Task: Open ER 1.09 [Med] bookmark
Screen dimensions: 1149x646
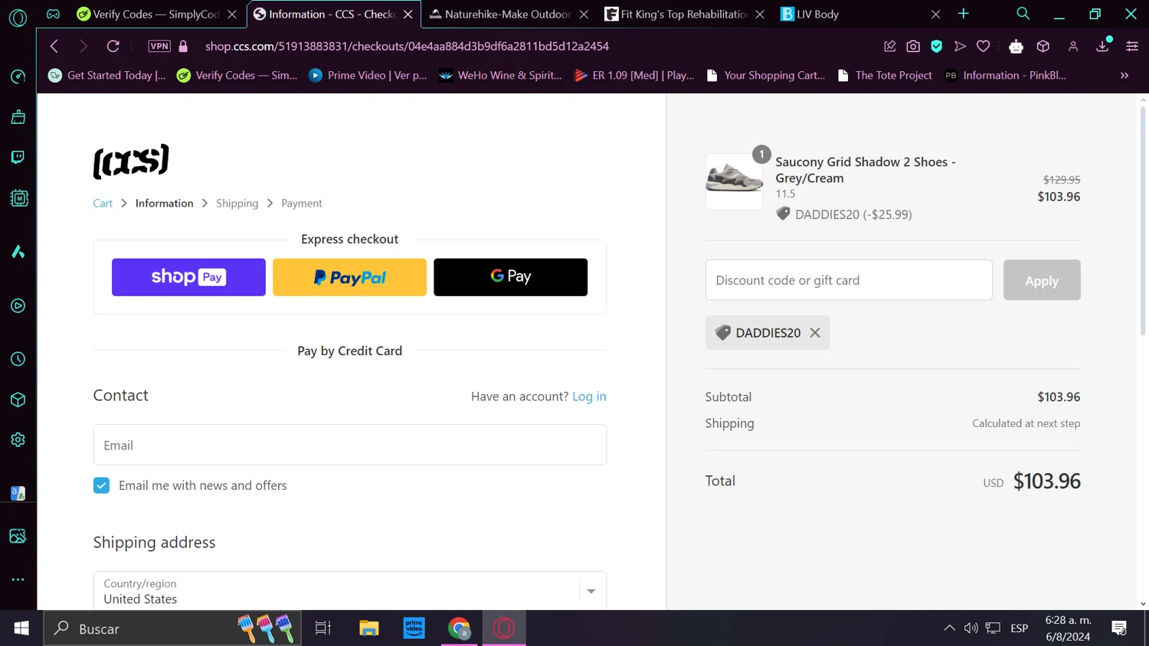Action: click(634, 75)
